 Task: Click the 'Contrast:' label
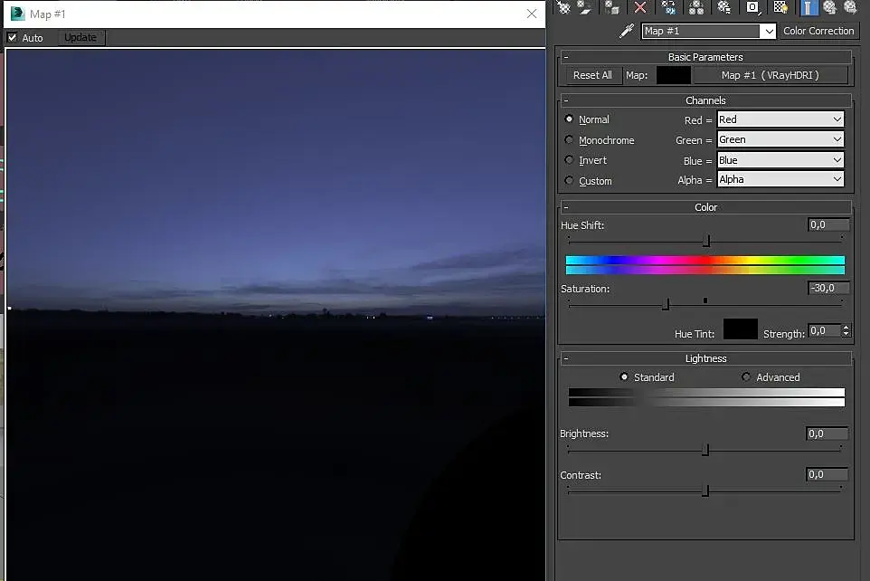click(x=581, y=475)
